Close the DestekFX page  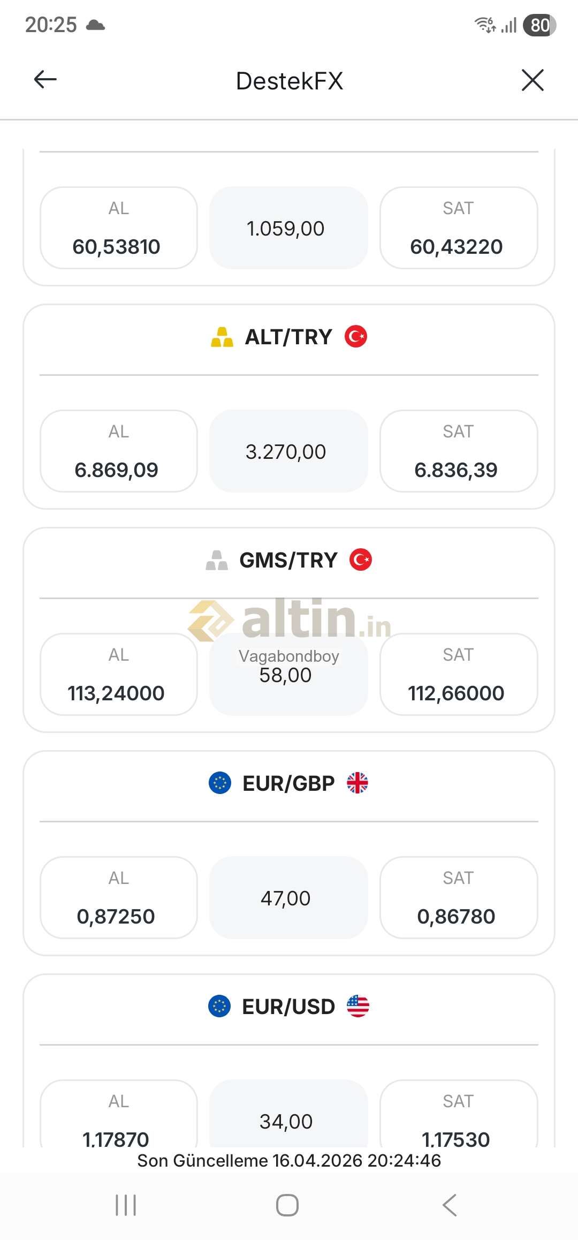tap(532, 80)
